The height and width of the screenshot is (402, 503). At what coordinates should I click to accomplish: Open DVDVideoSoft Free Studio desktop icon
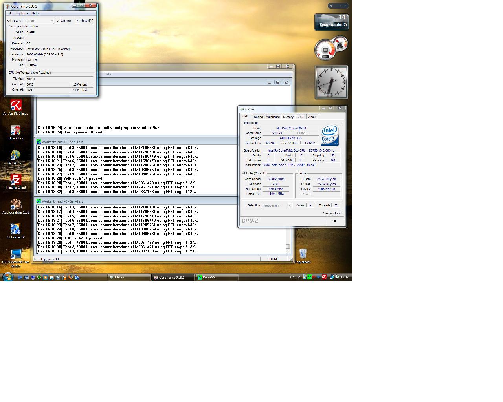tap(16, 258)
